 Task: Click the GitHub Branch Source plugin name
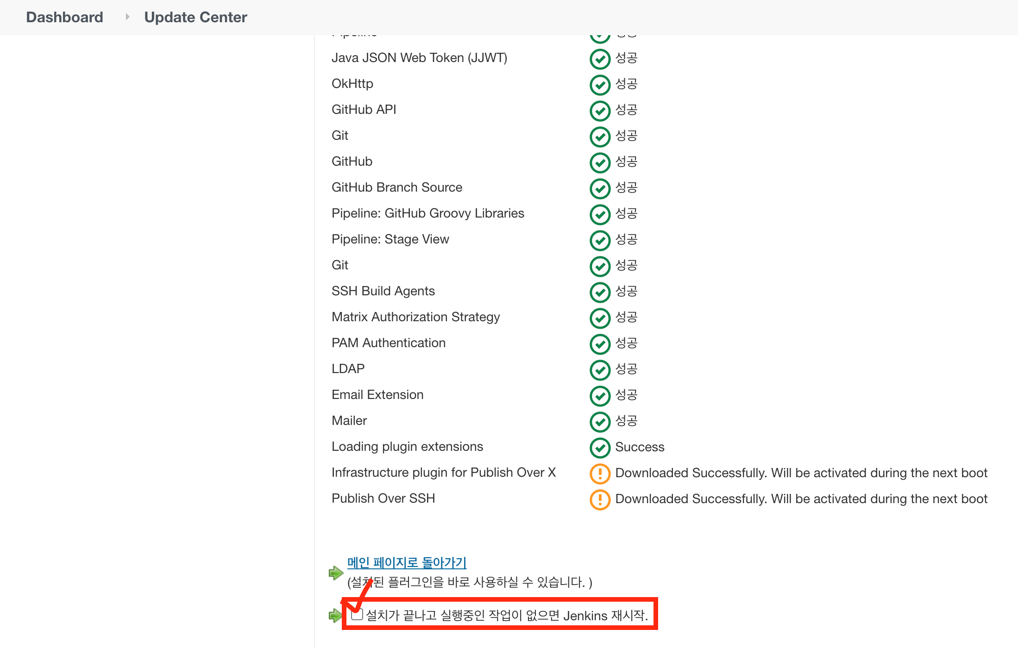tap(396, 187)
